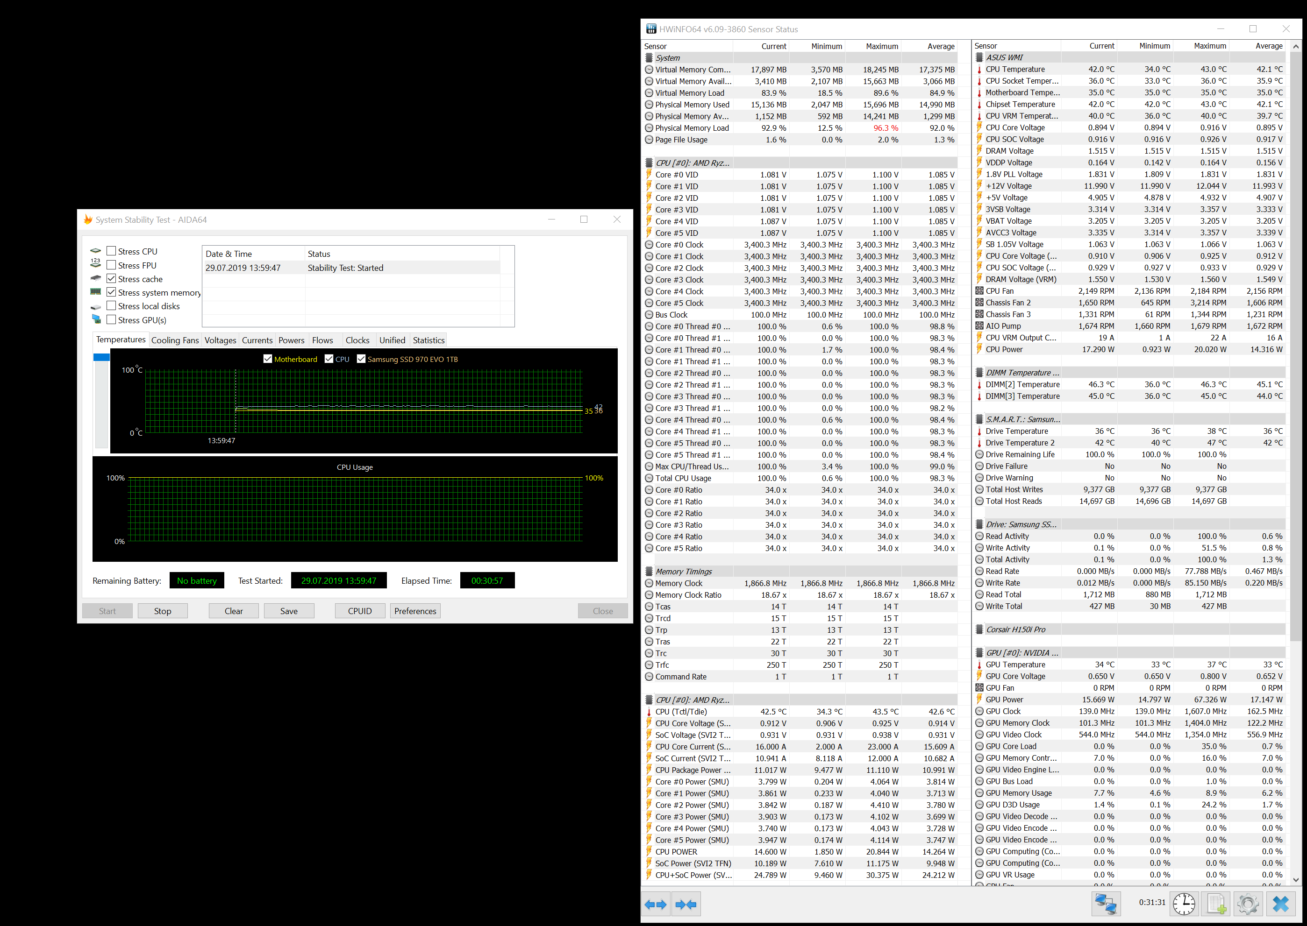Enable the Stress CPU checkbox

[x=111, y=251]
